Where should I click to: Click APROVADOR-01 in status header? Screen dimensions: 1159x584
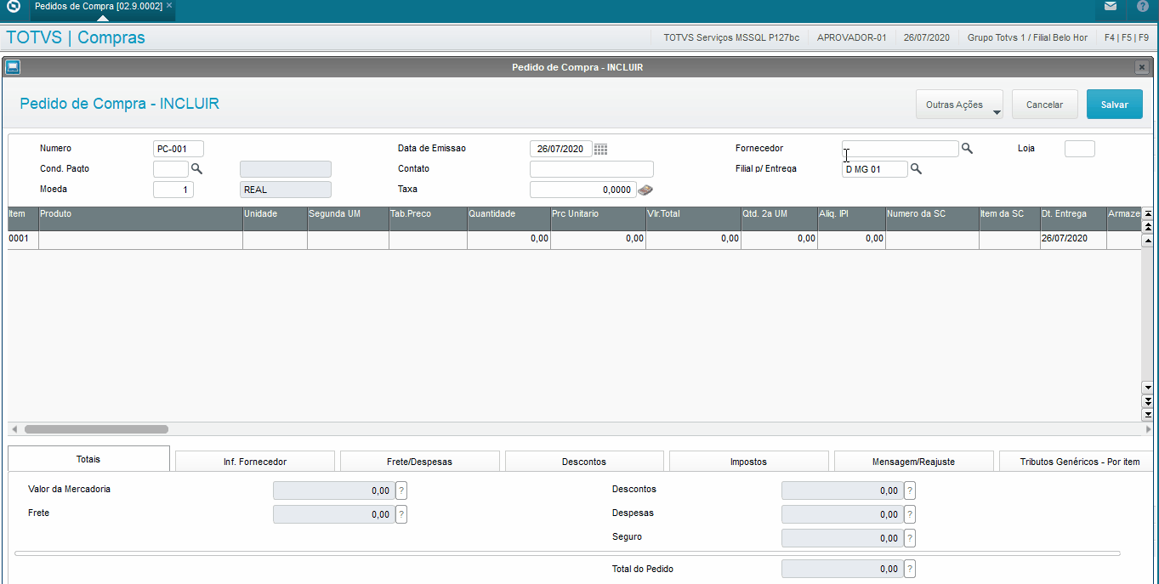pyautogui.click(x=851, y=38)
